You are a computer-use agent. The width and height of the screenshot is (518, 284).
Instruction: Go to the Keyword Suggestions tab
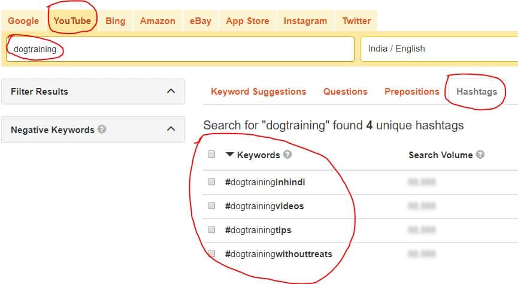click(258, 92)
